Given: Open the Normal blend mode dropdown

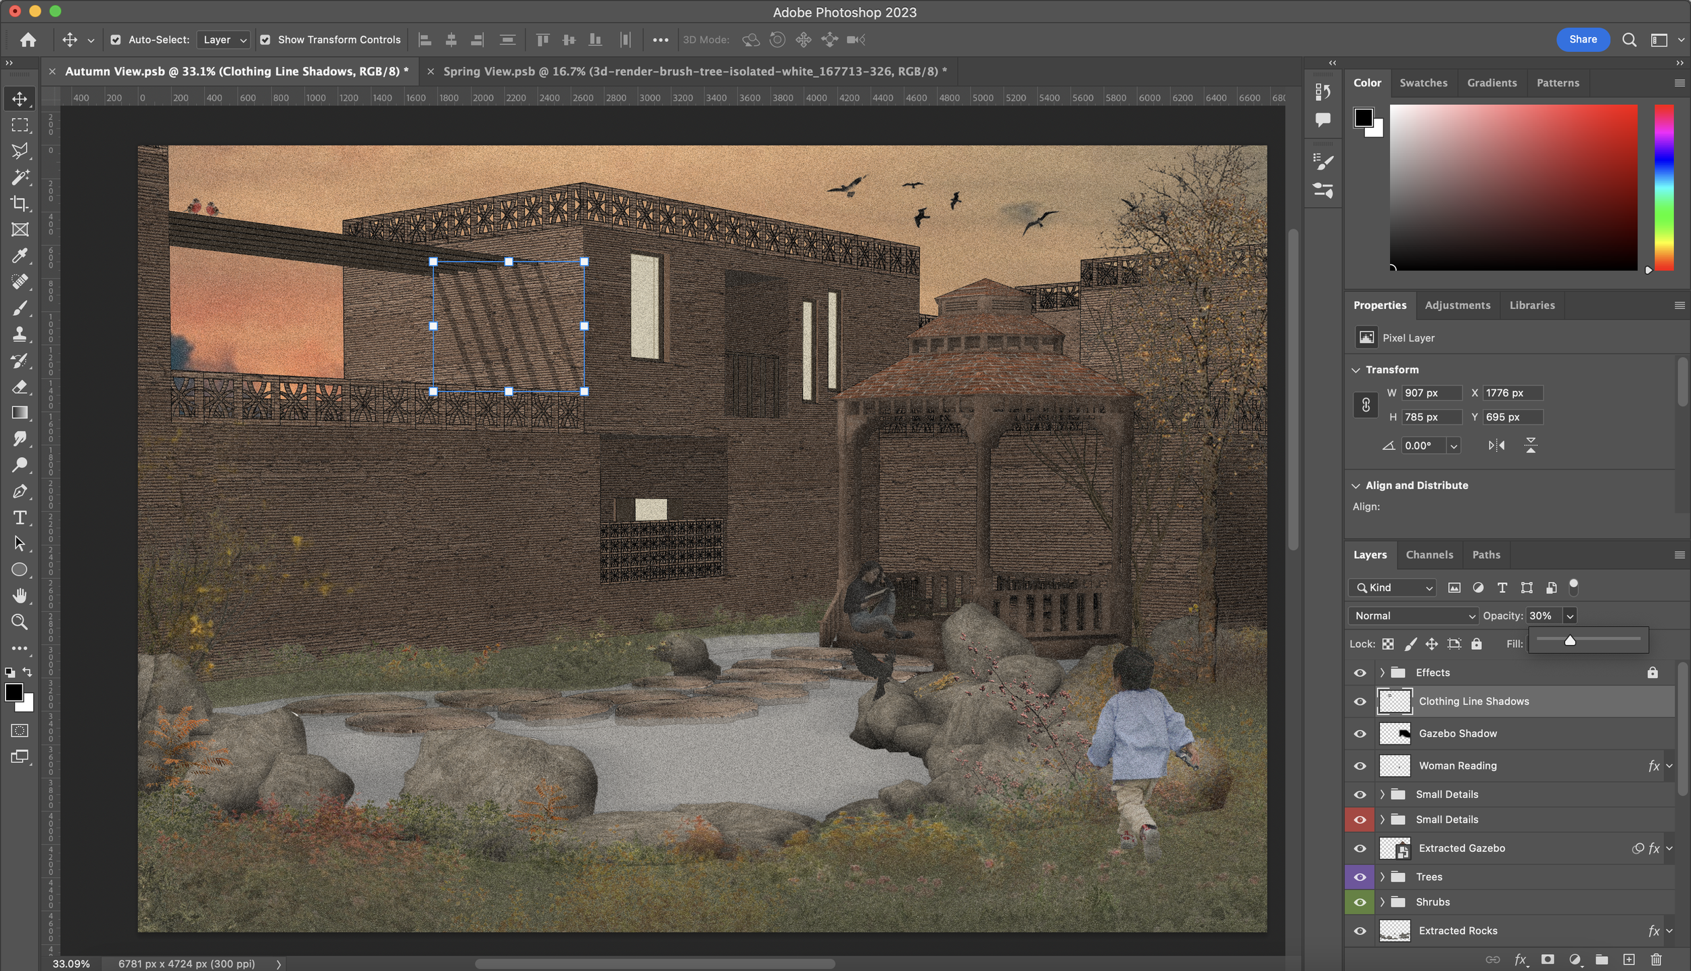Looking at the screenshot, I should 1414,616.
